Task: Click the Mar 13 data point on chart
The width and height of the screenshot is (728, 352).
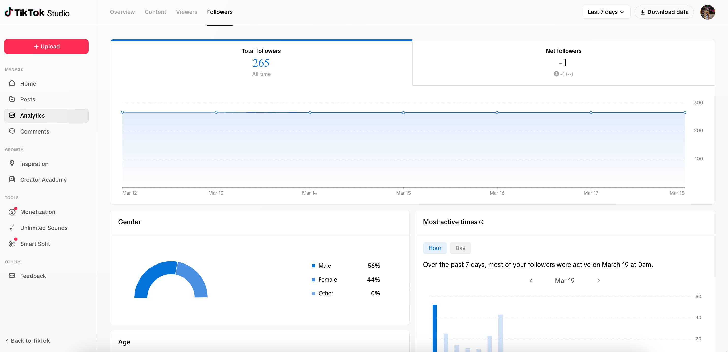Action: [216, 112]
